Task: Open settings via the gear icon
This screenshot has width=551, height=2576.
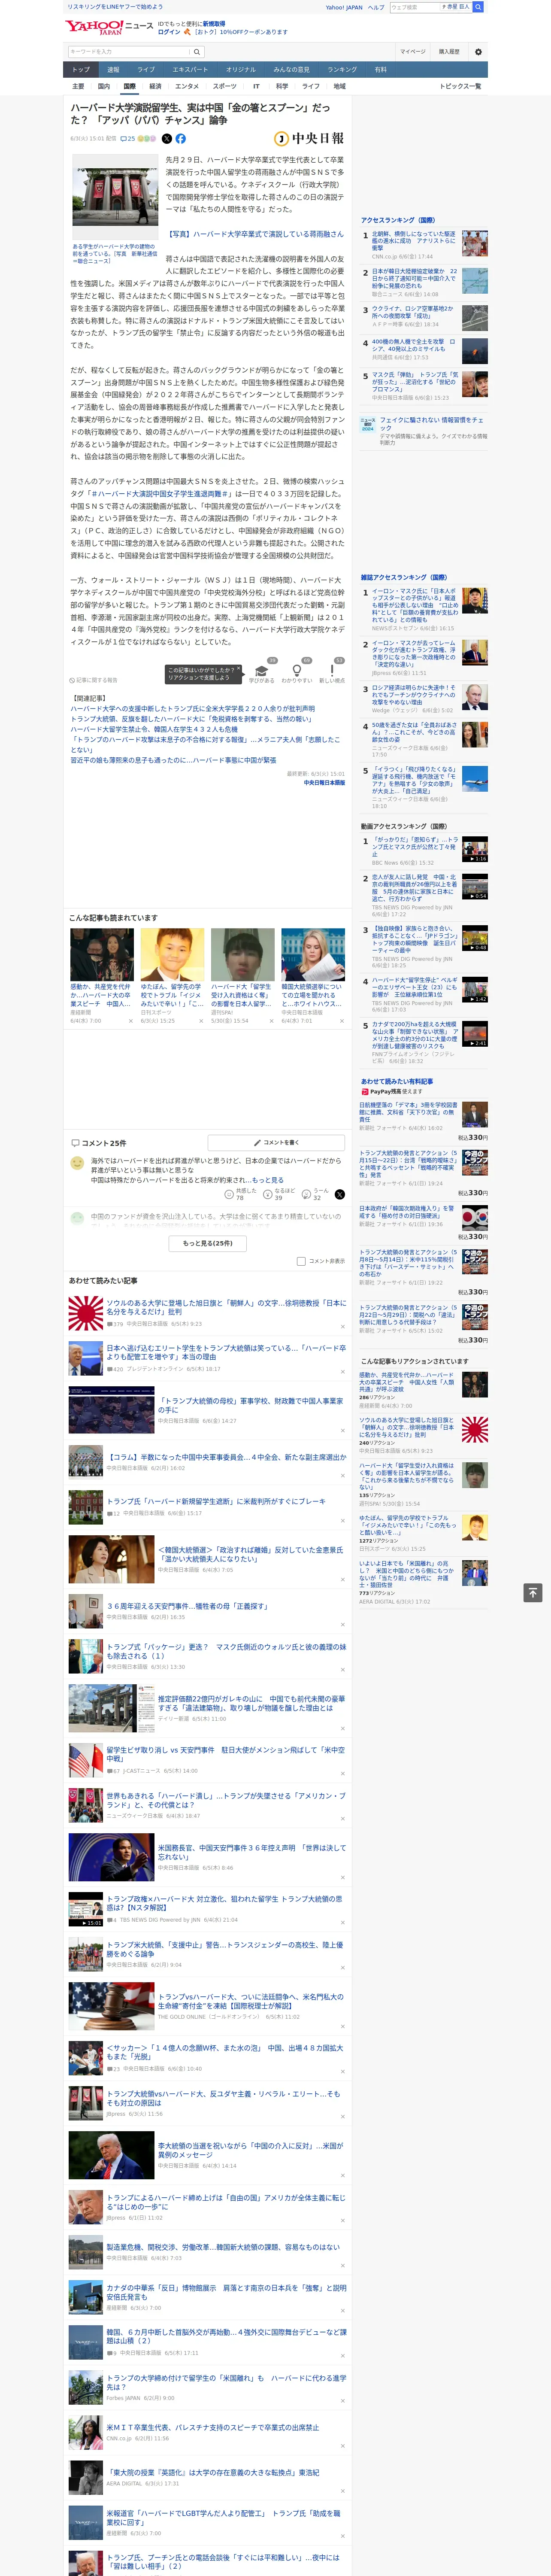Action: point(478,52)
